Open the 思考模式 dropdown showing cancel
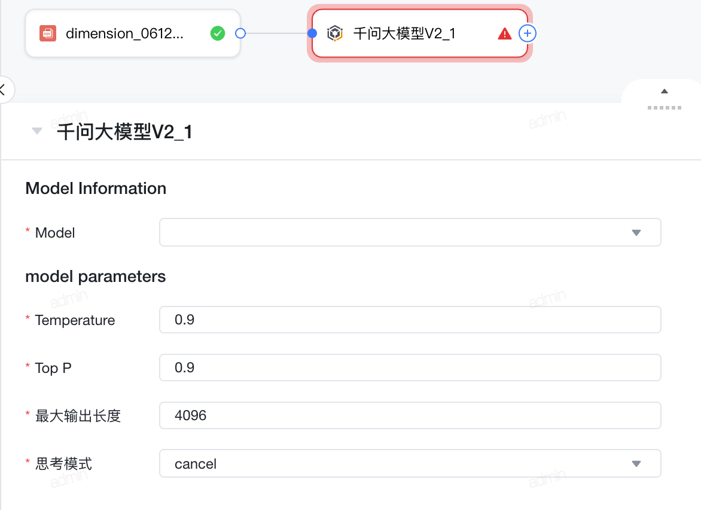The height and width of the screenshot is (510, 701). pos(410,463)
